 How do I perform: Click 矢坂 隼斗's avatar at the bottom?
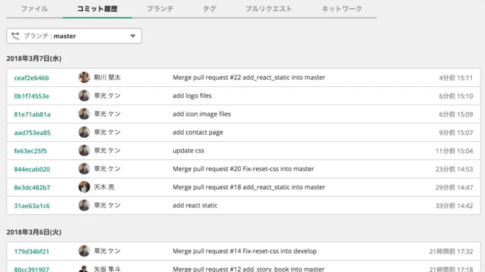click(x=84, y=269)
